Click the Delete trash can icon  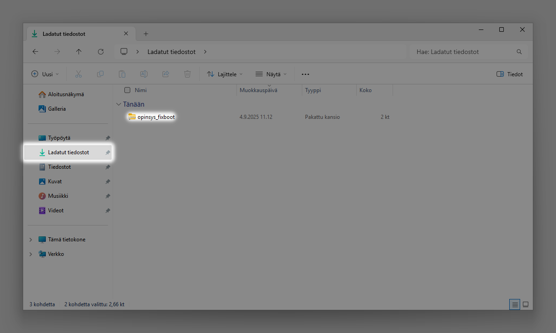187,74
